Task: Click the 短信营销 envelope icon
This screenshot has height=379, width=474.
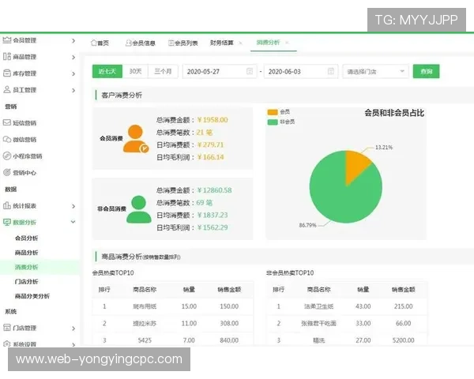Action: pos(7,122)
